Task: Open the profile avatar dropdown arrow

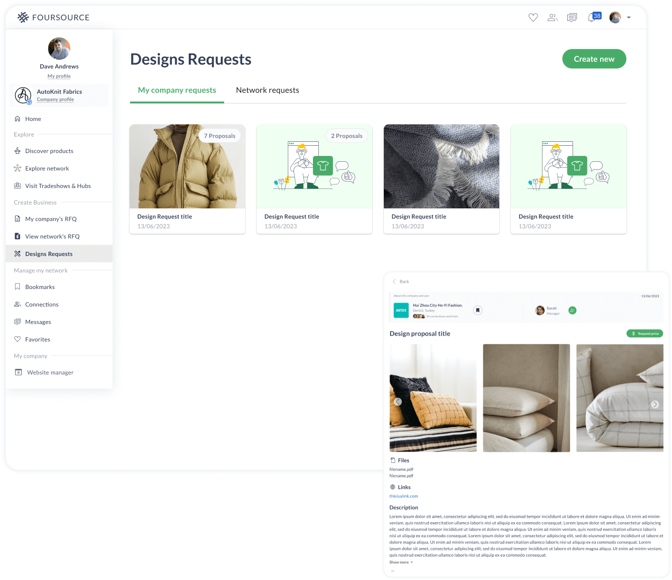Action: coord(629,17)
